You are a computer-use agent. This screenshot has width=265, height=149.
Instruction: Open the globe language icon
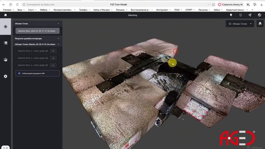pyautogui.click(x=260, y=15)
